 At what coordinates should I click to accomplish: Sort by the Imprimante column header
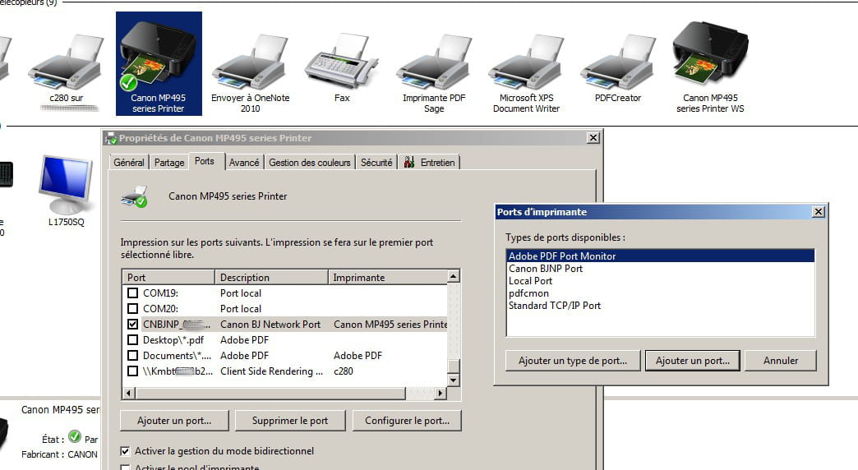388,277
